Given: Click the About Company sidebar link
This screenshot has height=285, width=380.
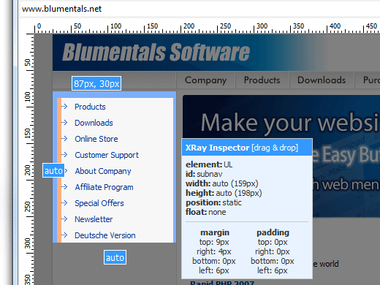Looking at the screenshot, I should tap(103, 171).
